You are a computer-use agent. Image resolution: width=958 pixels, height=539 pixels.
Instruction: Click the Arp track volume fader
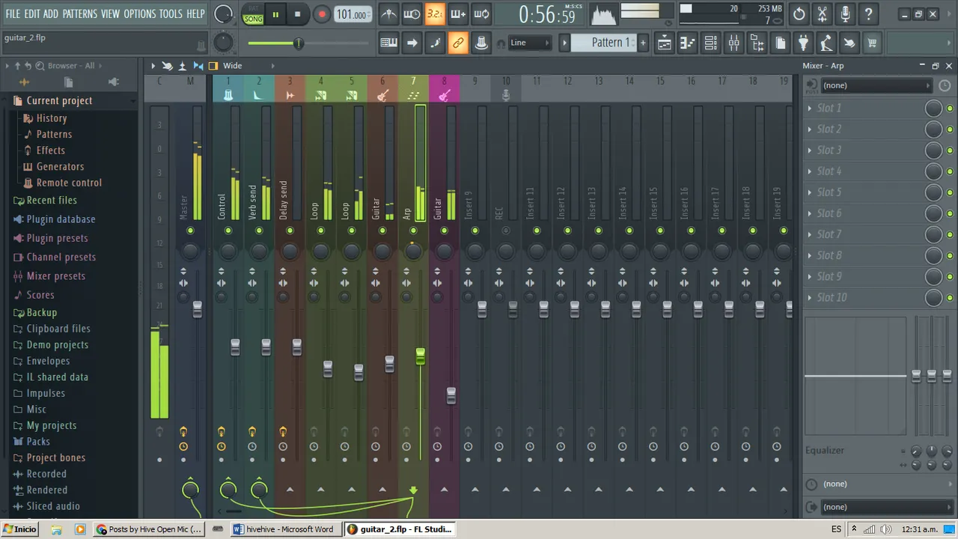point(420,356)
